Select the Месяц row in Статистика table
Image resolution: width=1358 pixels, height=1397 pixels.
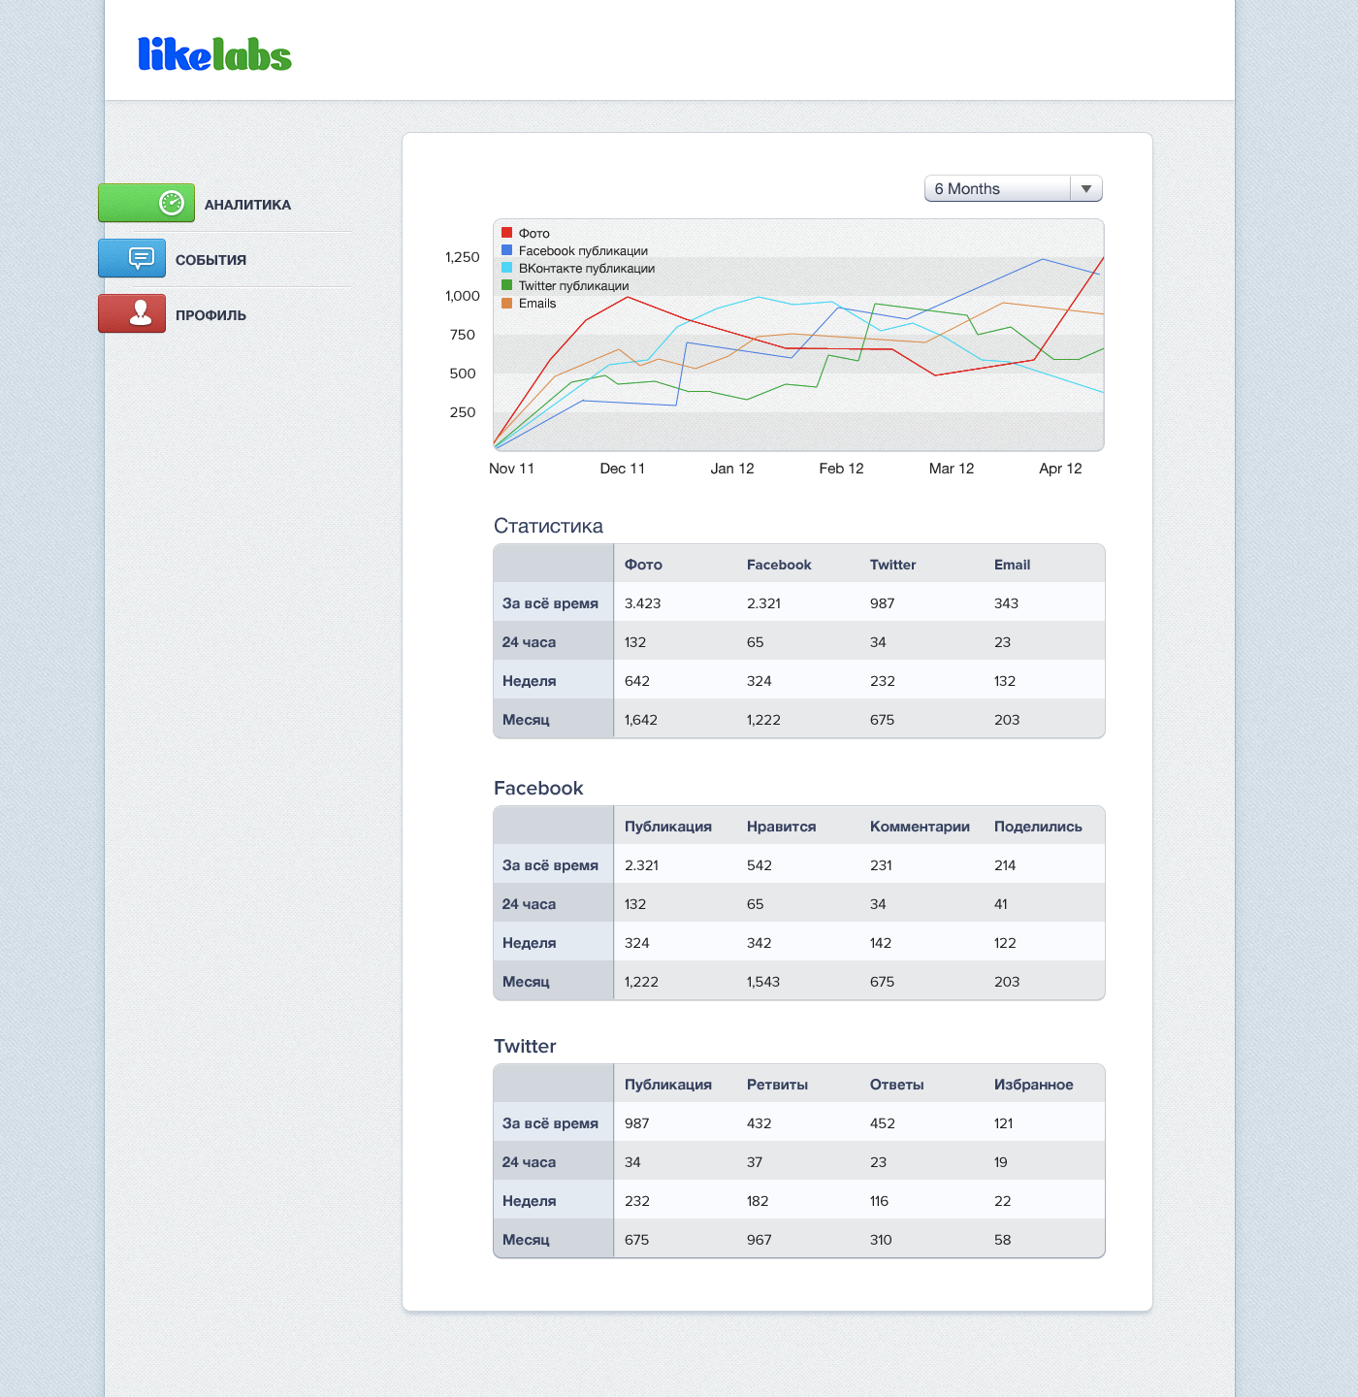pyautogui.click(x=526, y=720)
